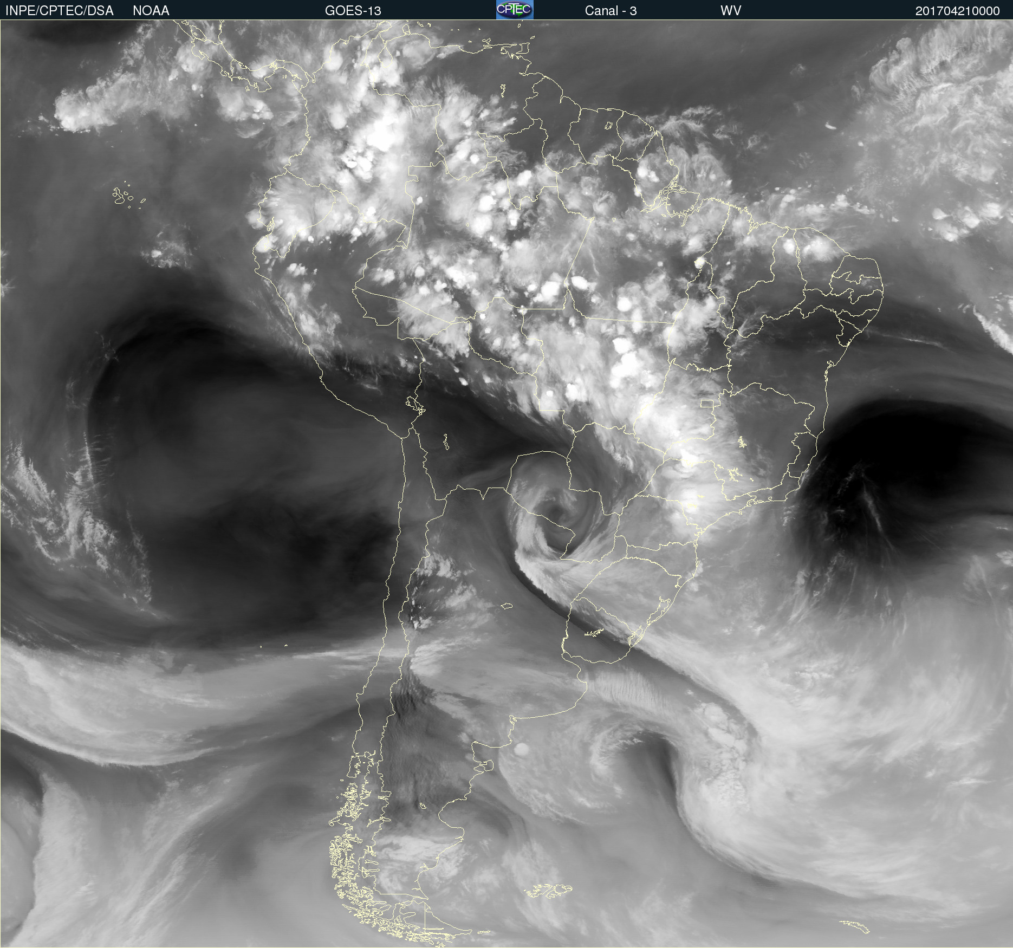Viewport: 1013px width, 948px height.
Task: Click the WV label in the header
Action: (x=731, y=11)
